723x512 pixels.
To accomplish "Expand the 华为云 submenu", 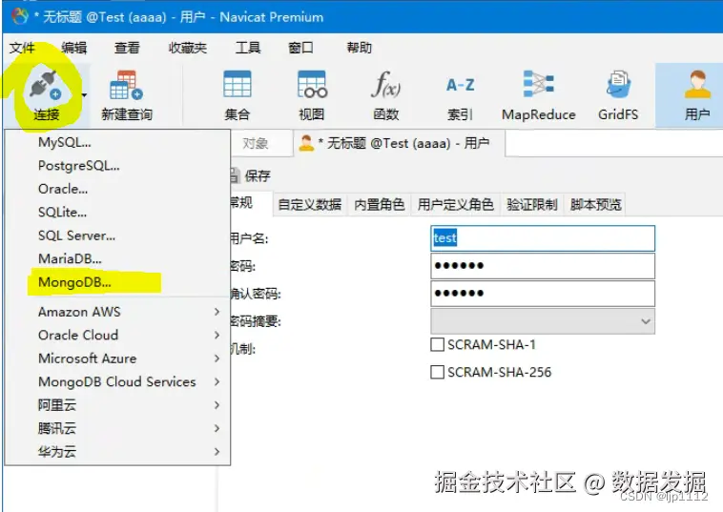I will [x=117, y=452].
